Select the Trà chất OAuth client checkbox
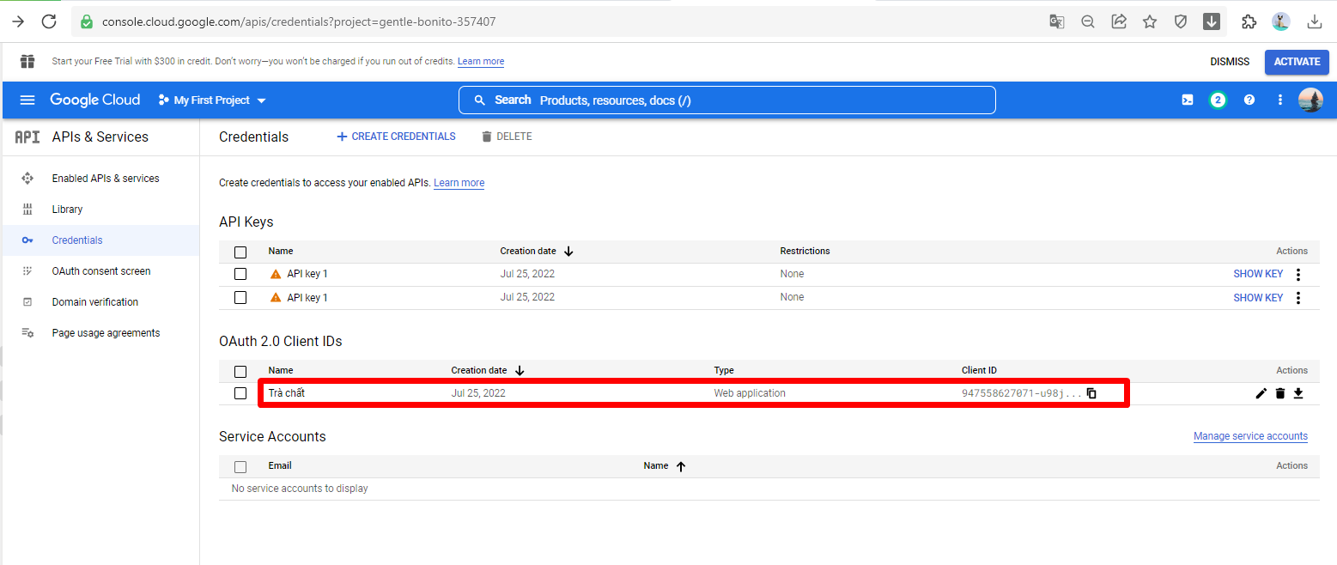 tap(240, 393)
